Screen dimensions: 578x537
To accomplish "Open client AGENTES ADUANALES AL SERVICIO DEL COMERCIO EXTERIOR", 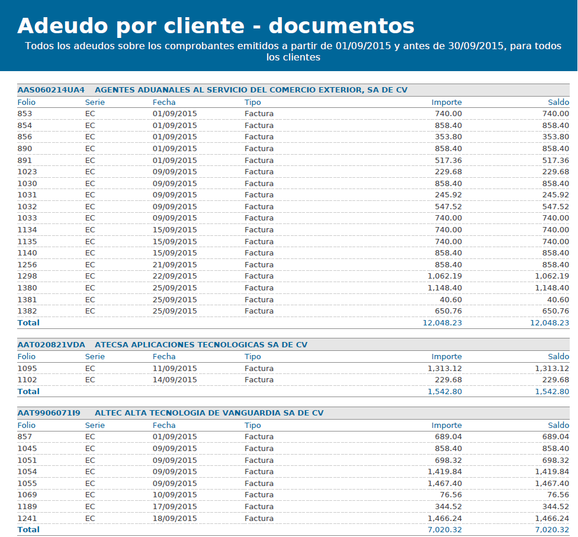I will [x=251, y=90].
